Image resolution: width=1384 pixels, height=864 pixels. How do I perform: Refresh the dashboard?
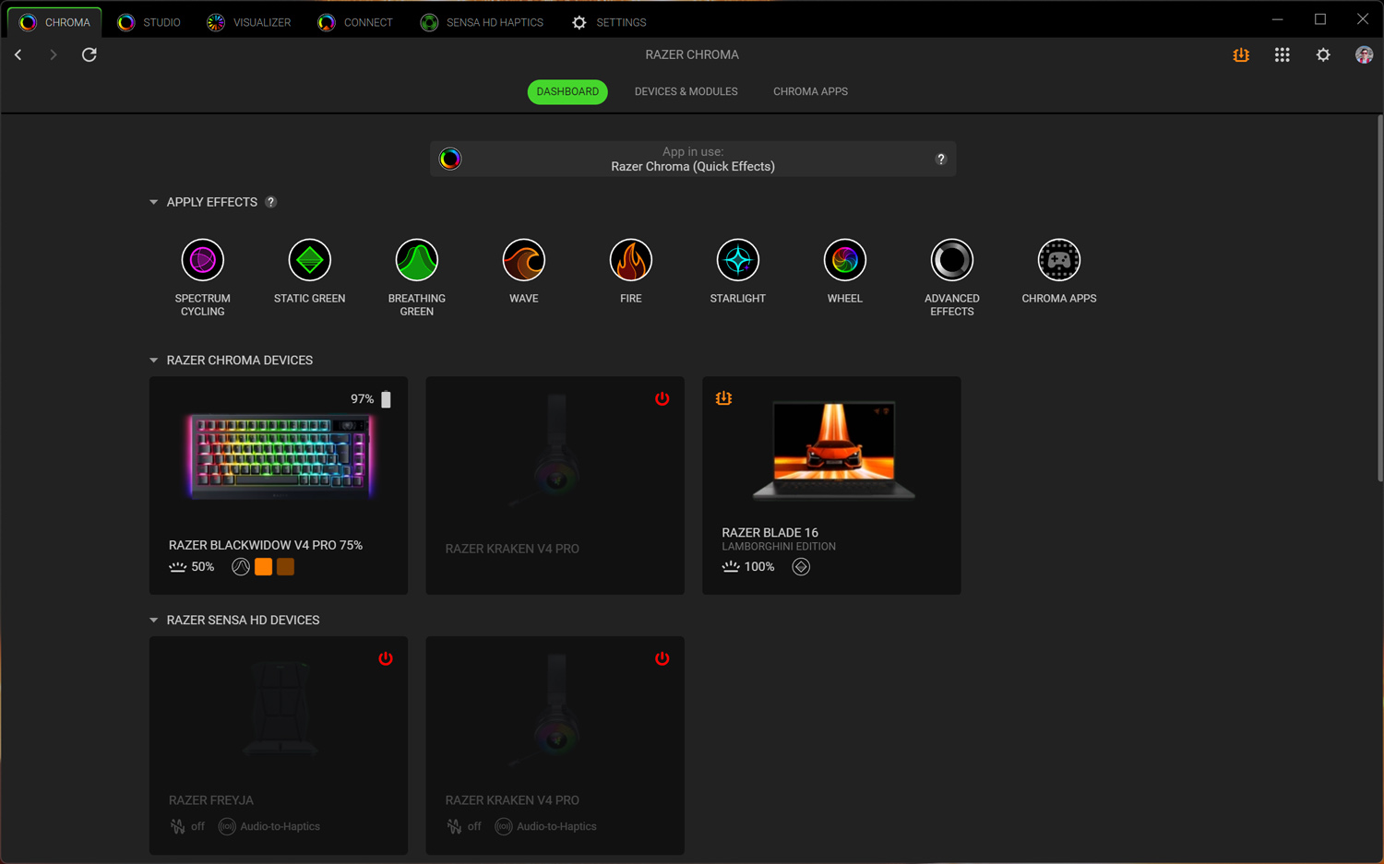click(89, 54)
